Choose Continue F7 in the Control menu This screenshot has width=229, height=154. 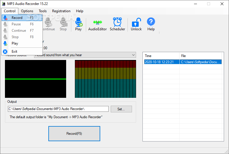(x=22, y=31)
